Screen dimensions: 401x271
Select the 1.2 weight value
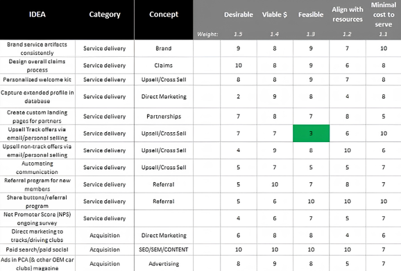click(x=347, y=34)
